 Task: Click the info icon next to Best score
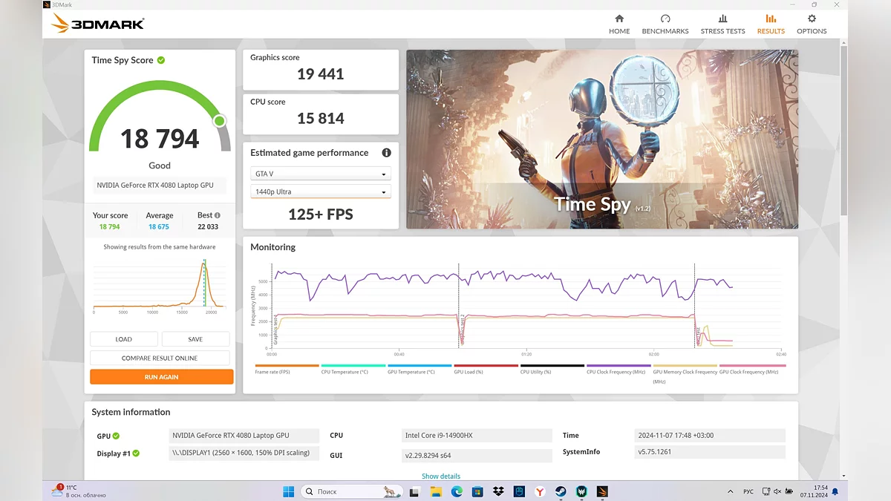(x=217, y=215)
